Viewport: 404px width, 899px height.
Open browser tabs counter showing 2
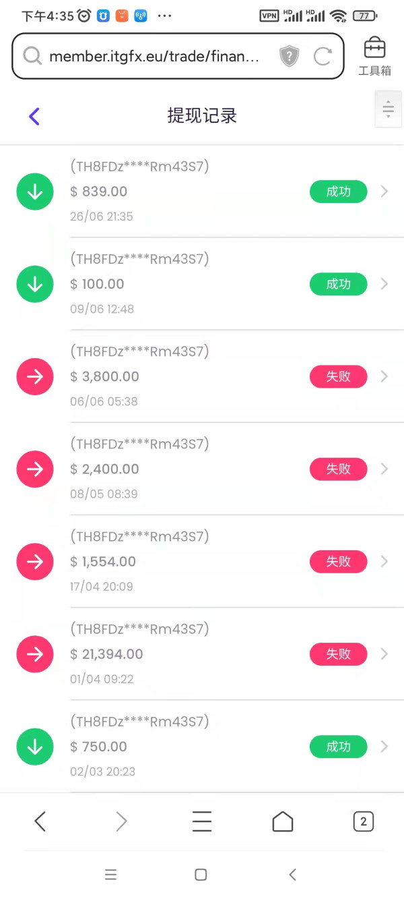[364, 821]
